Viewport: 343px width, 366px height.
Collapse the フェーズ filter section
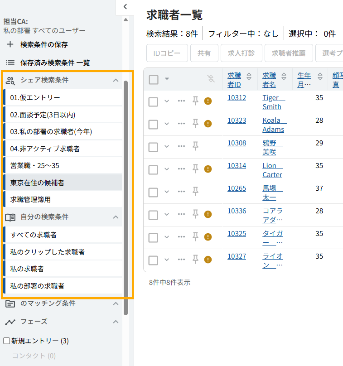116,322
